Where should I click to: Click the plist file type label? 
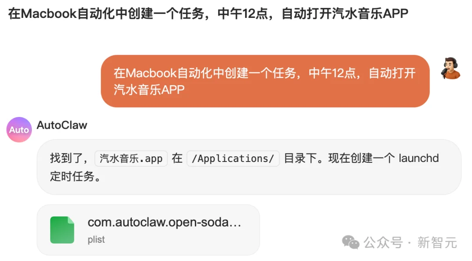click(x=96, y=240)
